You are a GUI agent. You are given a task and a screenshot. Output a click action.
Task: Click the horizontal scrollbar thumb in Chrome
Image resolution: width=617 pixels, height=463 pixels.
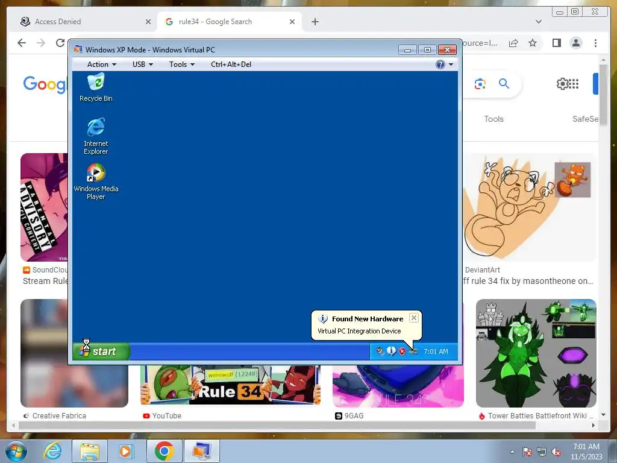277,425
